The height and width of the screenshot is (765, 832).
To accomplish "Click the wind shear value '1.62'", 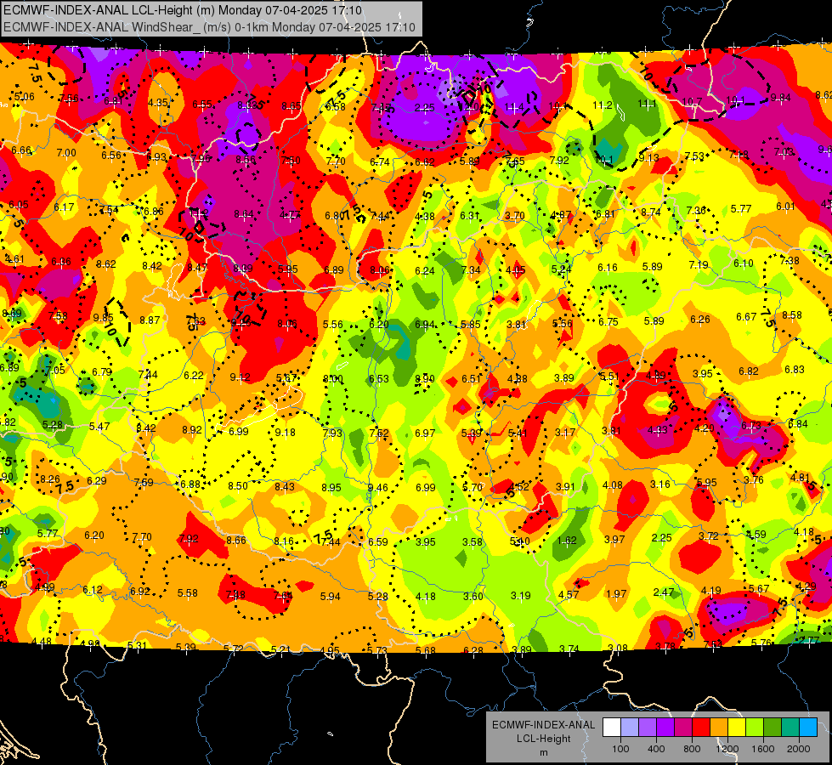I will click(567, 541).
